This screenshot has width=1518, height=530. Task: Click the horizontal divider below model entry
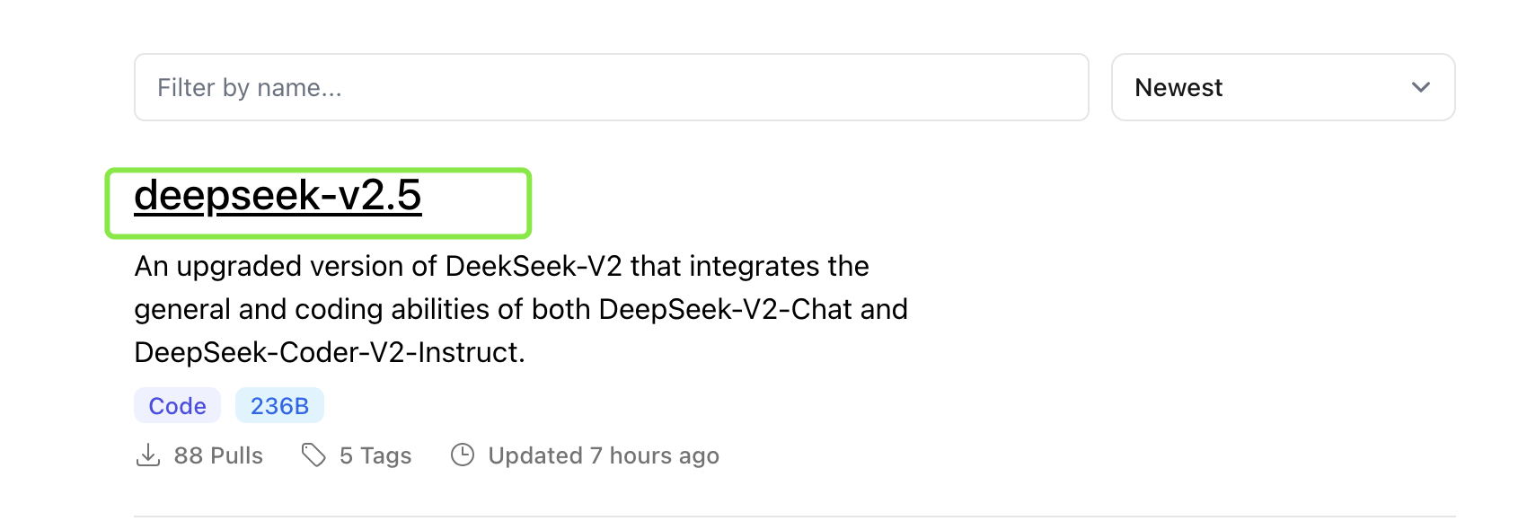795,517
